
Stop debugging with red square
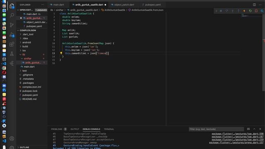pos(256,11)
